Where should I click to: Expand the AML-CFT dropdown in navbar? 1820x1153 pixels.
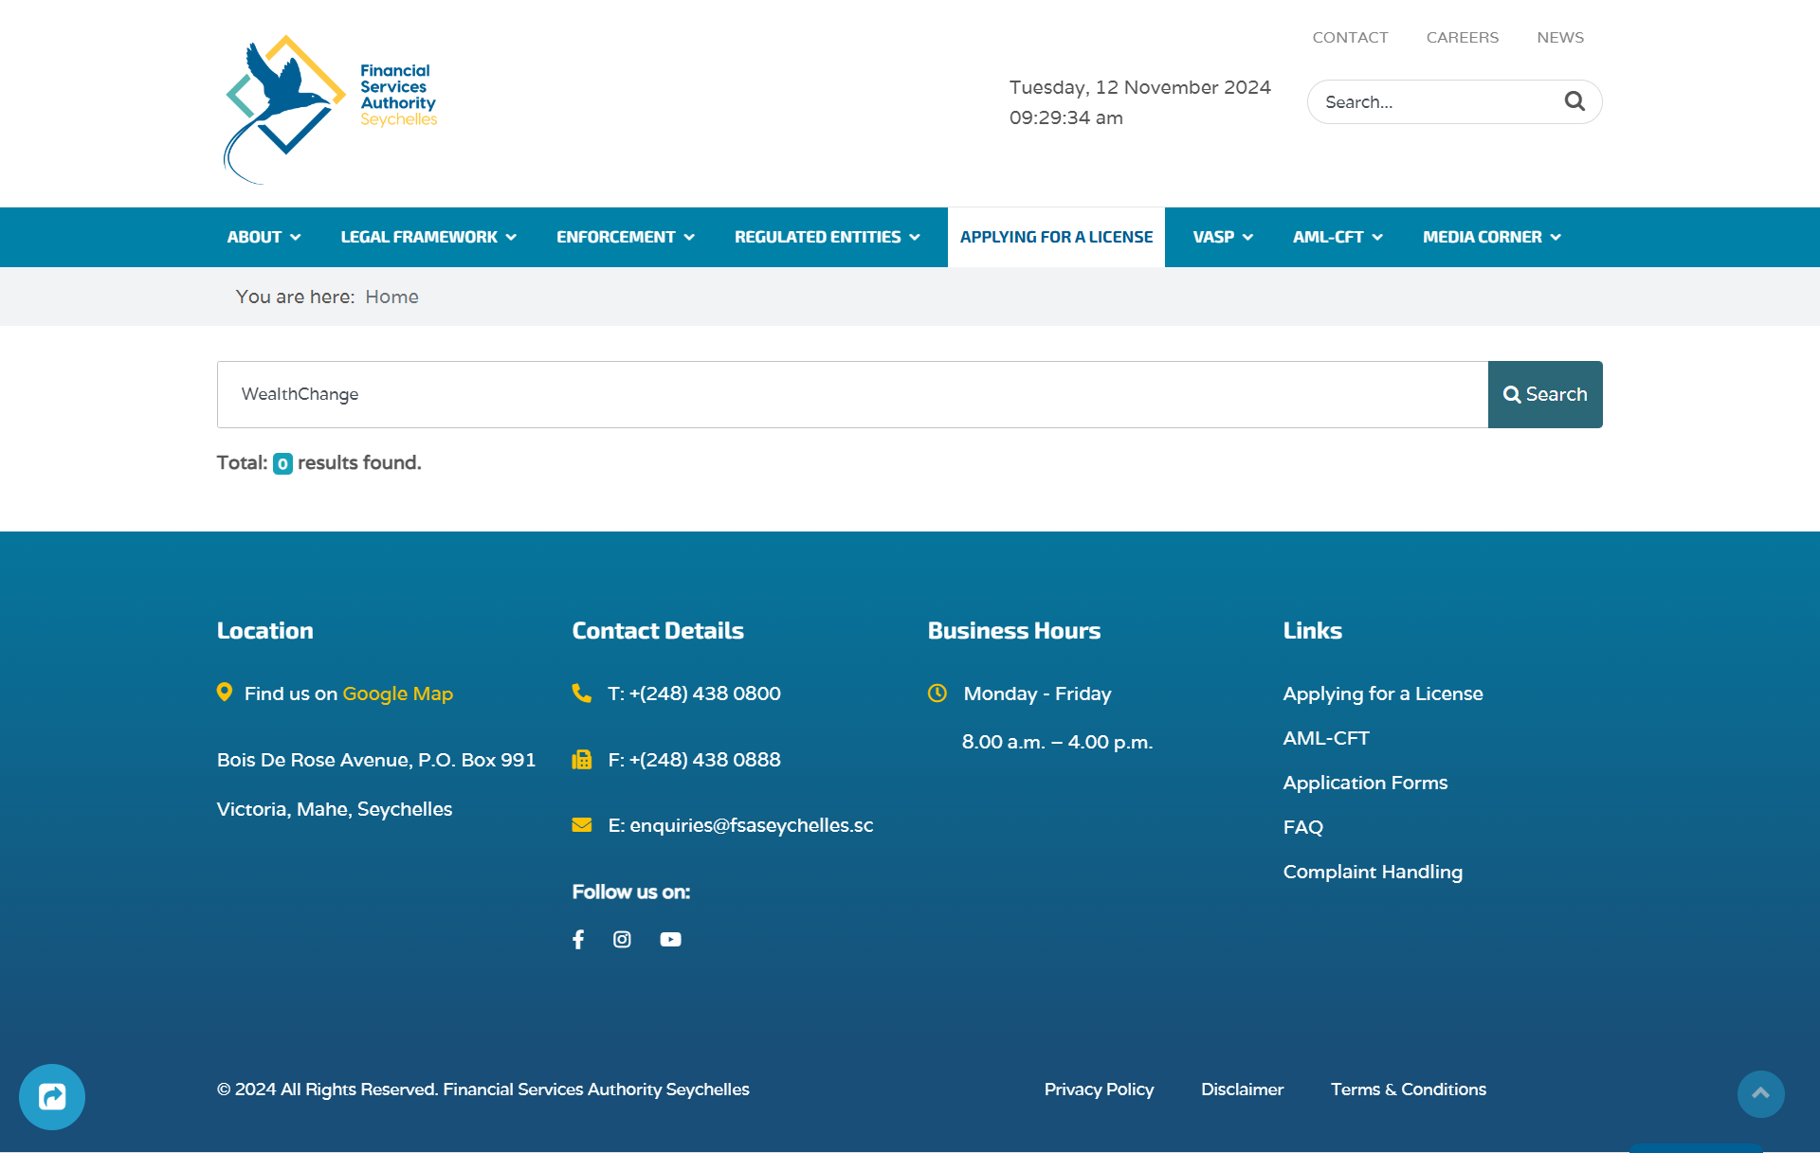click(x=1338, y=237)
